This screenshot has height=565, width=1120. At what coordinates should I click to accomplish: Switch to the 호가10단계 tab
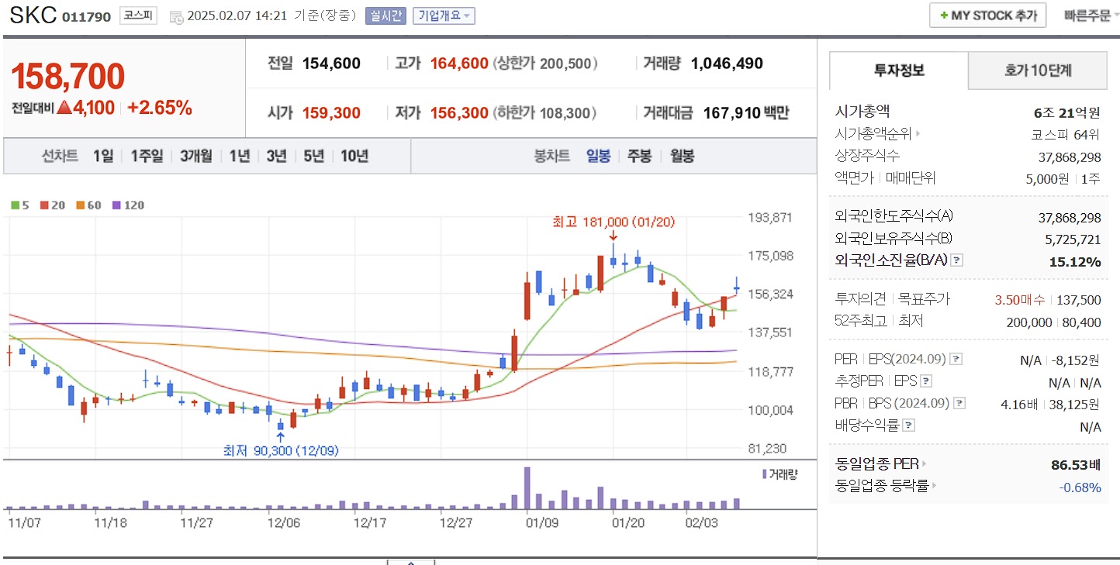(x=1038, y=71)
